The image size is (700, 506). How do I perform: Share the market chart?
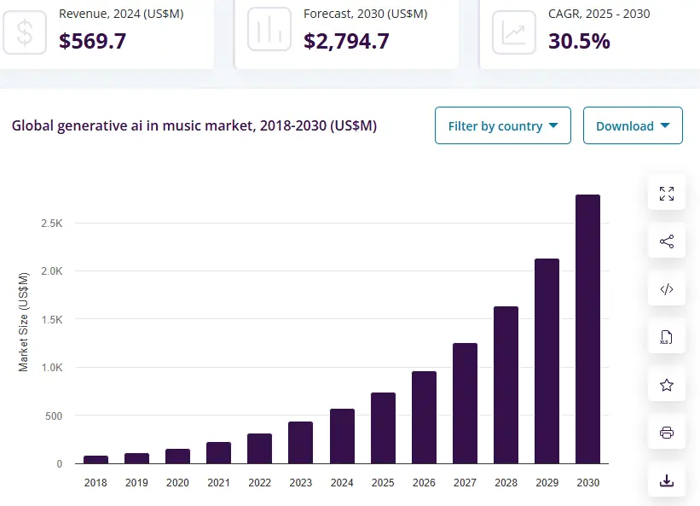[x=666, y=241]
